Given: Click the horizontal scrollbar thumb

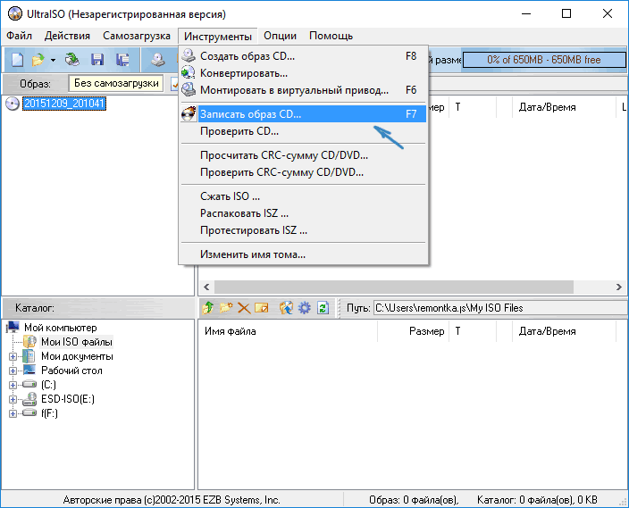Looking at the screenshot, I should pos(393,287).
